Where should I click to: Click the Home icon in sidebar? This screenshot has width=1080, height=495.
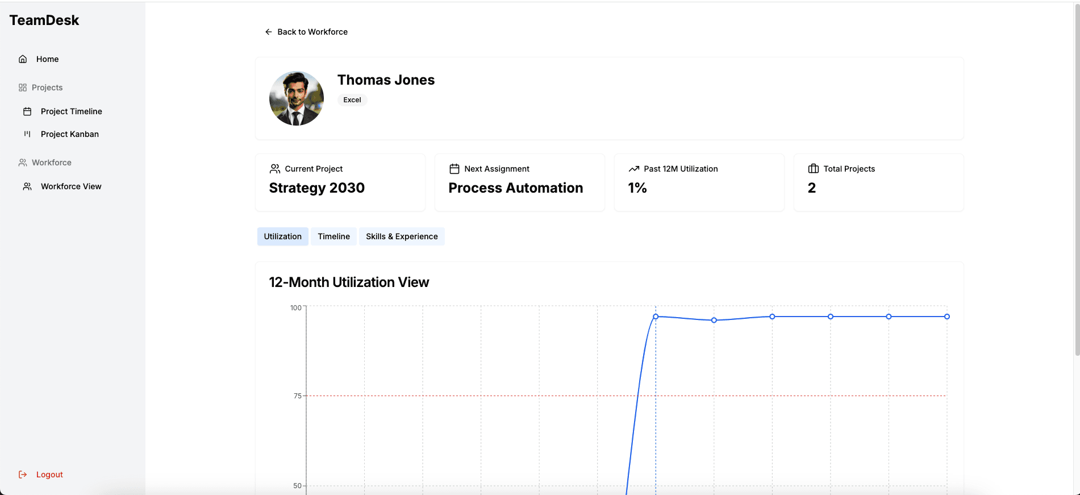(23, 59)
